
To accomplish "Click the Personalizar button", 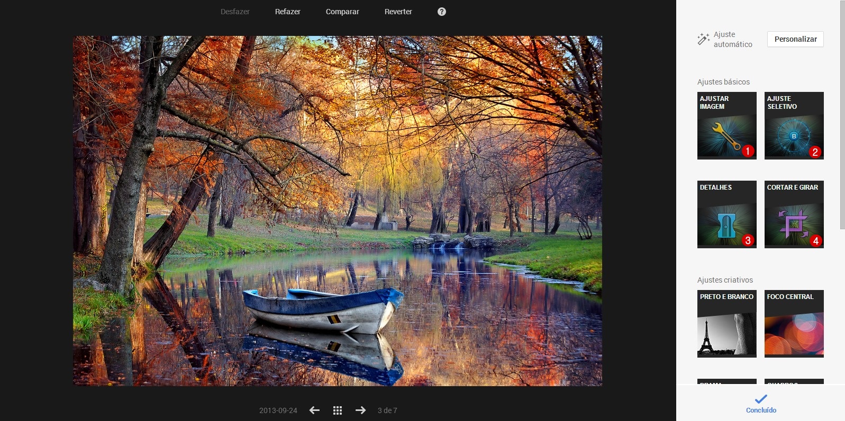I will [795, 39].
